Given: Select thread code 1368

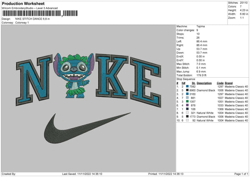Looking at the screenshot, I should click(x=220, y=109).
